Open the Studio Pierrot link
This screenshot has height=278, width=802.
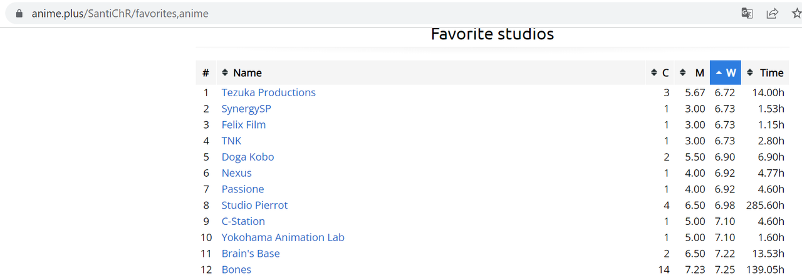click(x=254, y=205)
